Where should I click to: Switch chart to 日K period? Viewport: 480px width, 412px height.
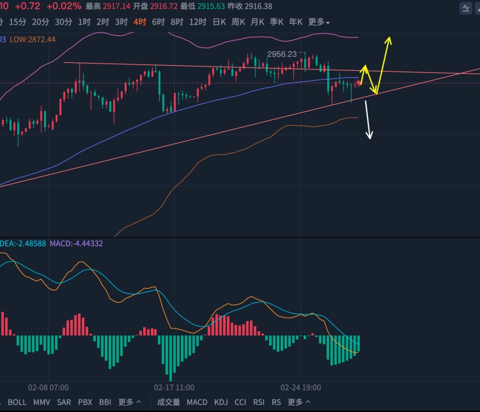tap(219, 22)
